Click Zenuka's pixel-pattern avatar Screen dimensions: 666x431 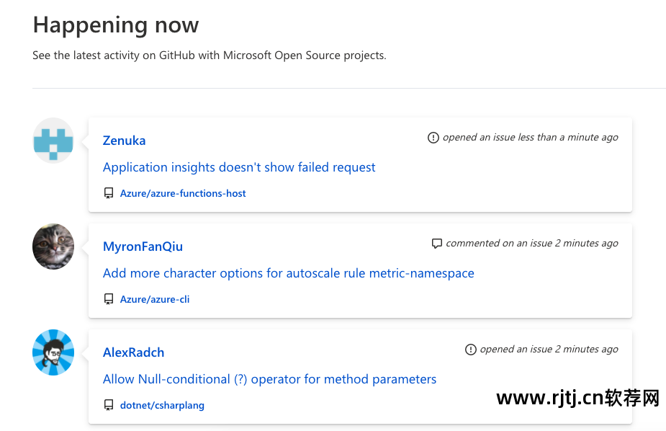tap(53, 141)
